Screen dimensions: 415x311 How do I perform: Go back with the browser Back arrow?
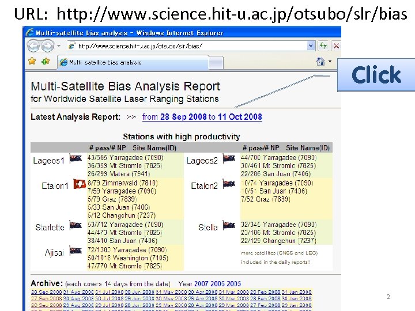(x=33, y=46)
